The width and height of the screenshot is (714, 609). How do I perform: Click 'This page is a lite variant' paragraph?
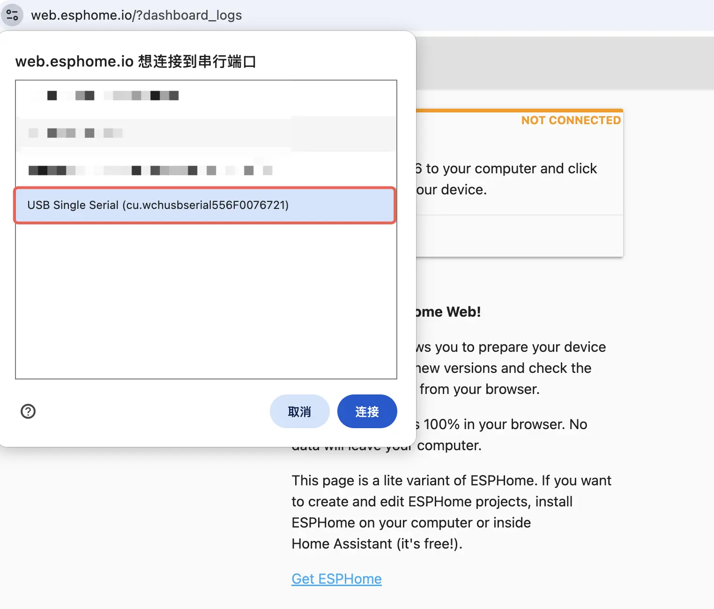(x=451, y=481)
